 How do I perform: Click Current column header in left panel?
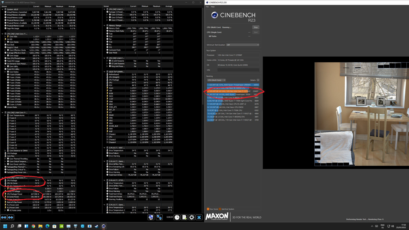(x=36, y=6)
